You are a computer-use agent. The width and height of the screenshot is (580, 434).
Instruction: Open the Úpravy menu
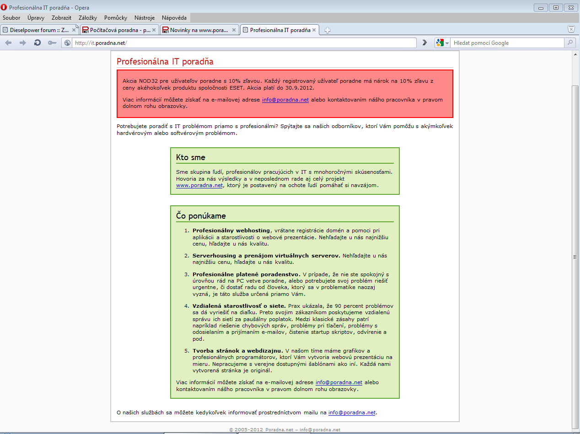click(36, 18)
